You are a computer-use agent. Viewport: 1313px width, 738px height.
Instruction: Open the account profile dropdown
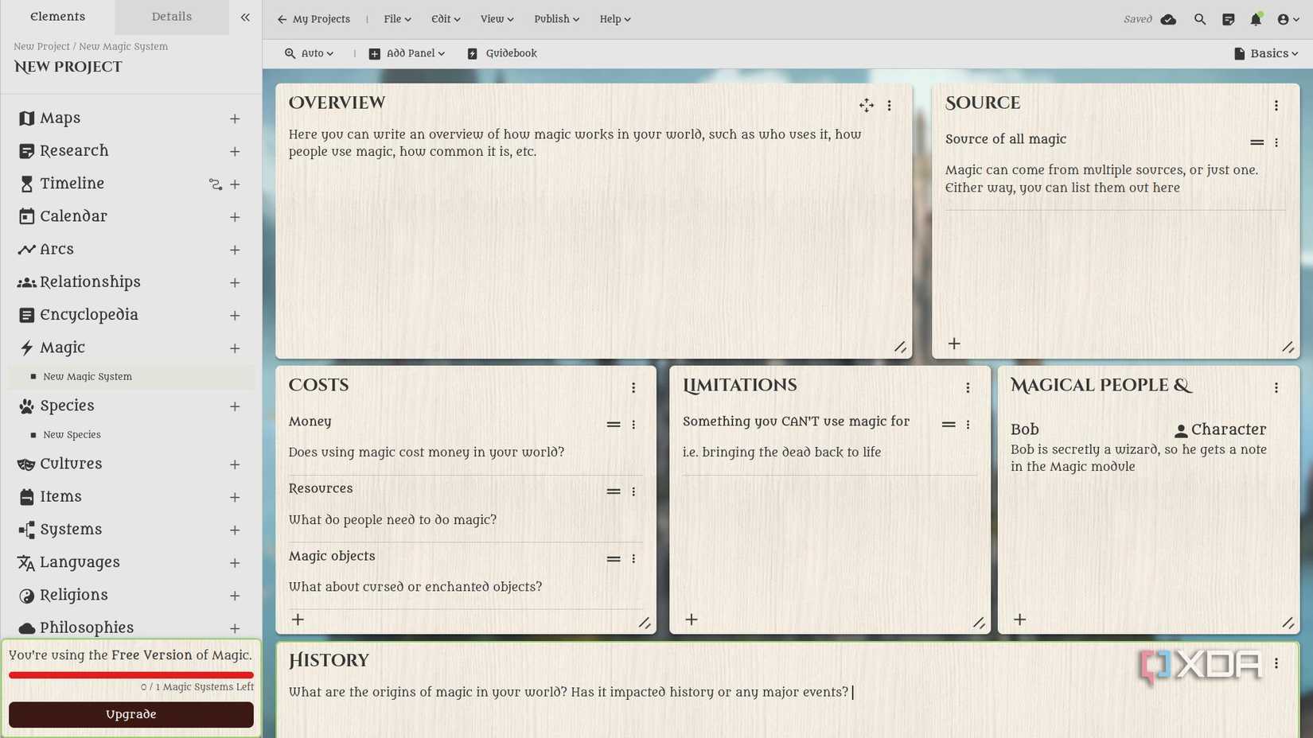pos(1288,19)
